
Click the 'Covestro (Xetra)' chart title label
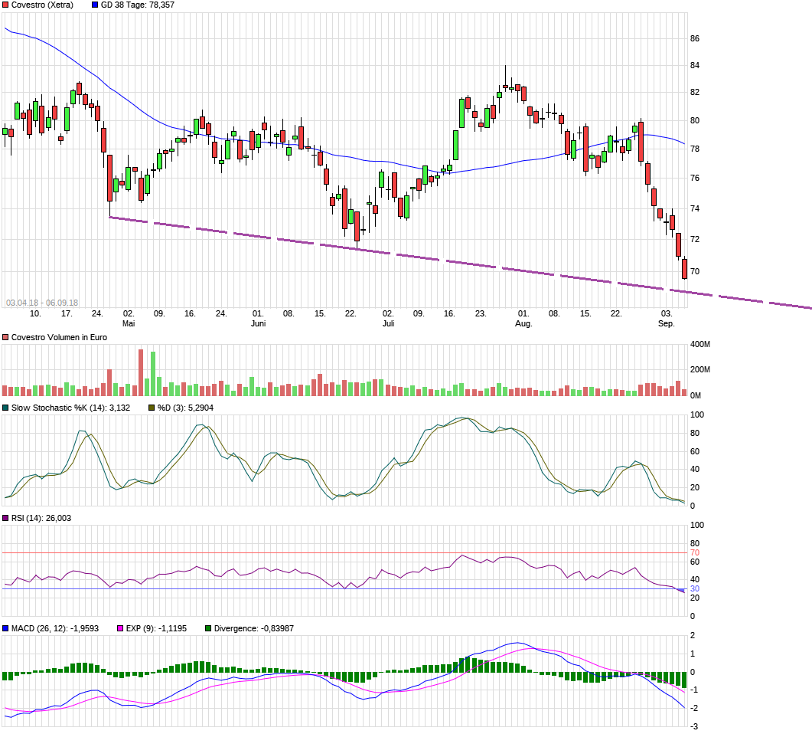click(42, 5)
